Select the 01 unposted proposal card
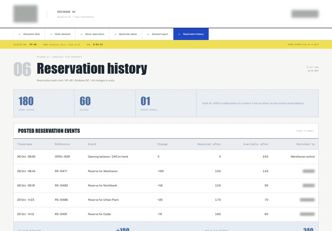 [x=166, y=103]
